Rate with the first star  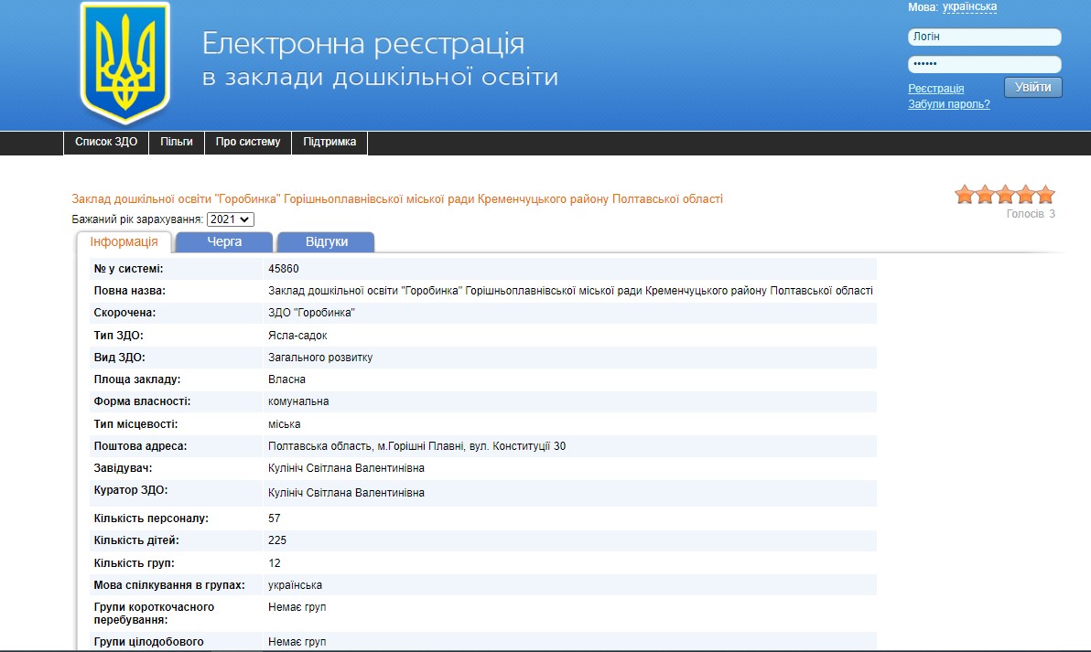tap(965, 195)
